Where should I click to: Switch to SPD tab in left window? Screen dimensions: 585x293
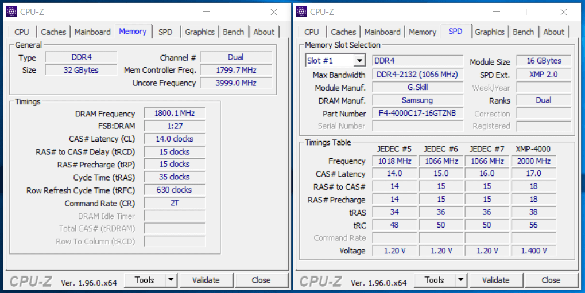click(x=165, y=32)
